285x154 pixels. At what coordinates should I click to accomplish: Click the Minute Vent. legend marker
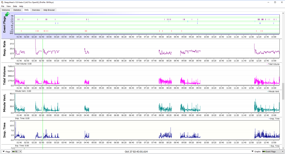[268, 91]
